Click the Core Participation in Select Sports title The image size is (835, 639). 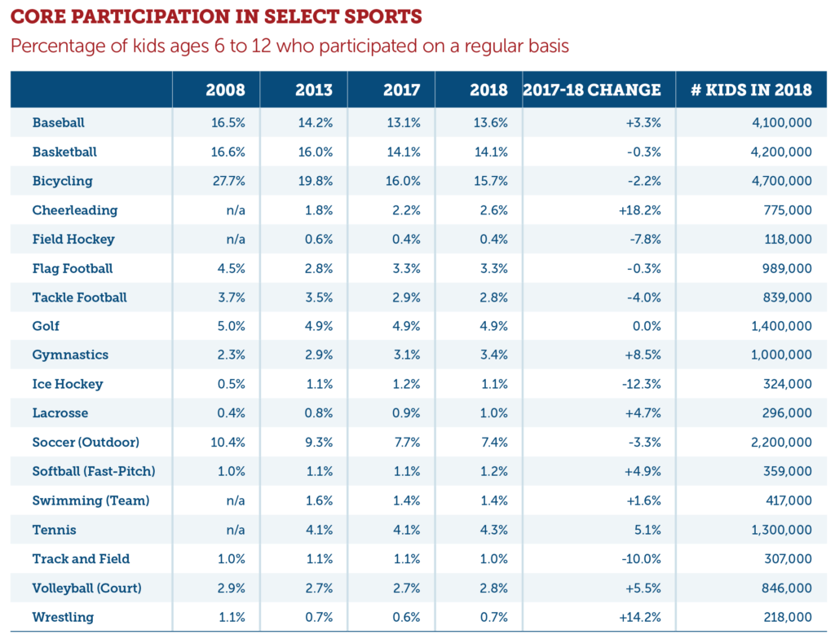click(x=216, y=16)
